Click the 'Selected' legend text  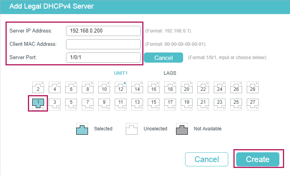(x=103, y=128)
